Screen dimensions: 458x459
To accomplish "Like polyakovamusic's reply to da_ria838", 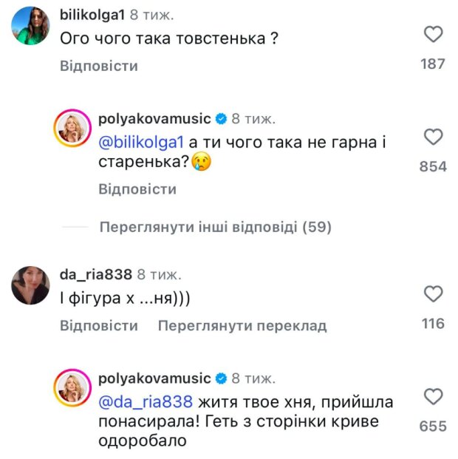I will (x=434, y=397).
